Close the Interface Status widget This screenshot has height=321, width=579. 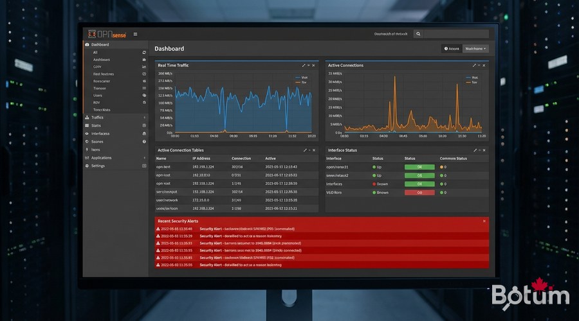coord(484,150)
